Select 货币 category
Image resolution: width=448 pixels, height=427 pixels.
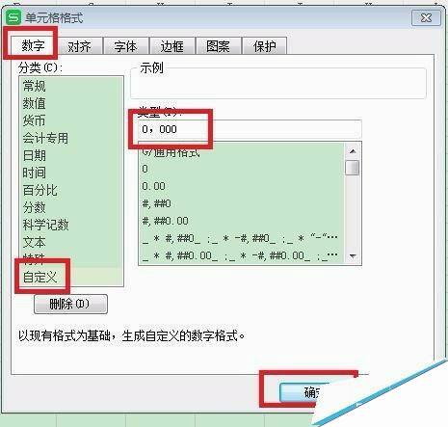[70, 120]
